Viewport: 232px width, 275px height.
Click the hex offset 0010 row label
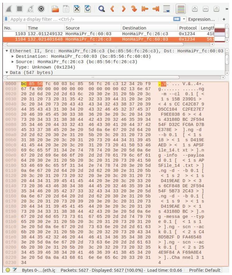[11, 89]
